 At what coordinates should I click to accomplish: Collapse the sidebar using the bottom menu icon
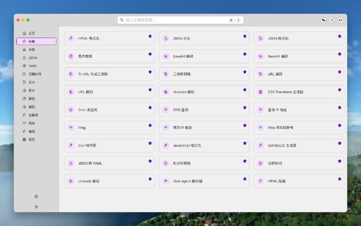36,207
